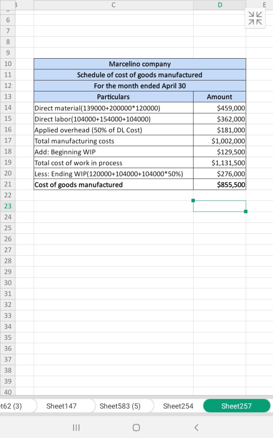
Task: Select the $855,500 total cell
Action: tap(219, 185)
